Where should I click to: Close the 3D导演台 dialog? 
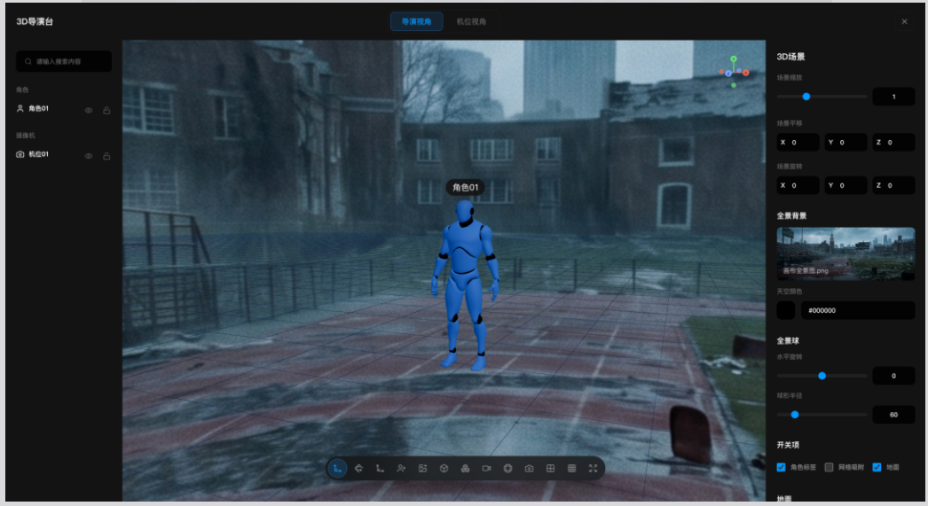(904, 22)
